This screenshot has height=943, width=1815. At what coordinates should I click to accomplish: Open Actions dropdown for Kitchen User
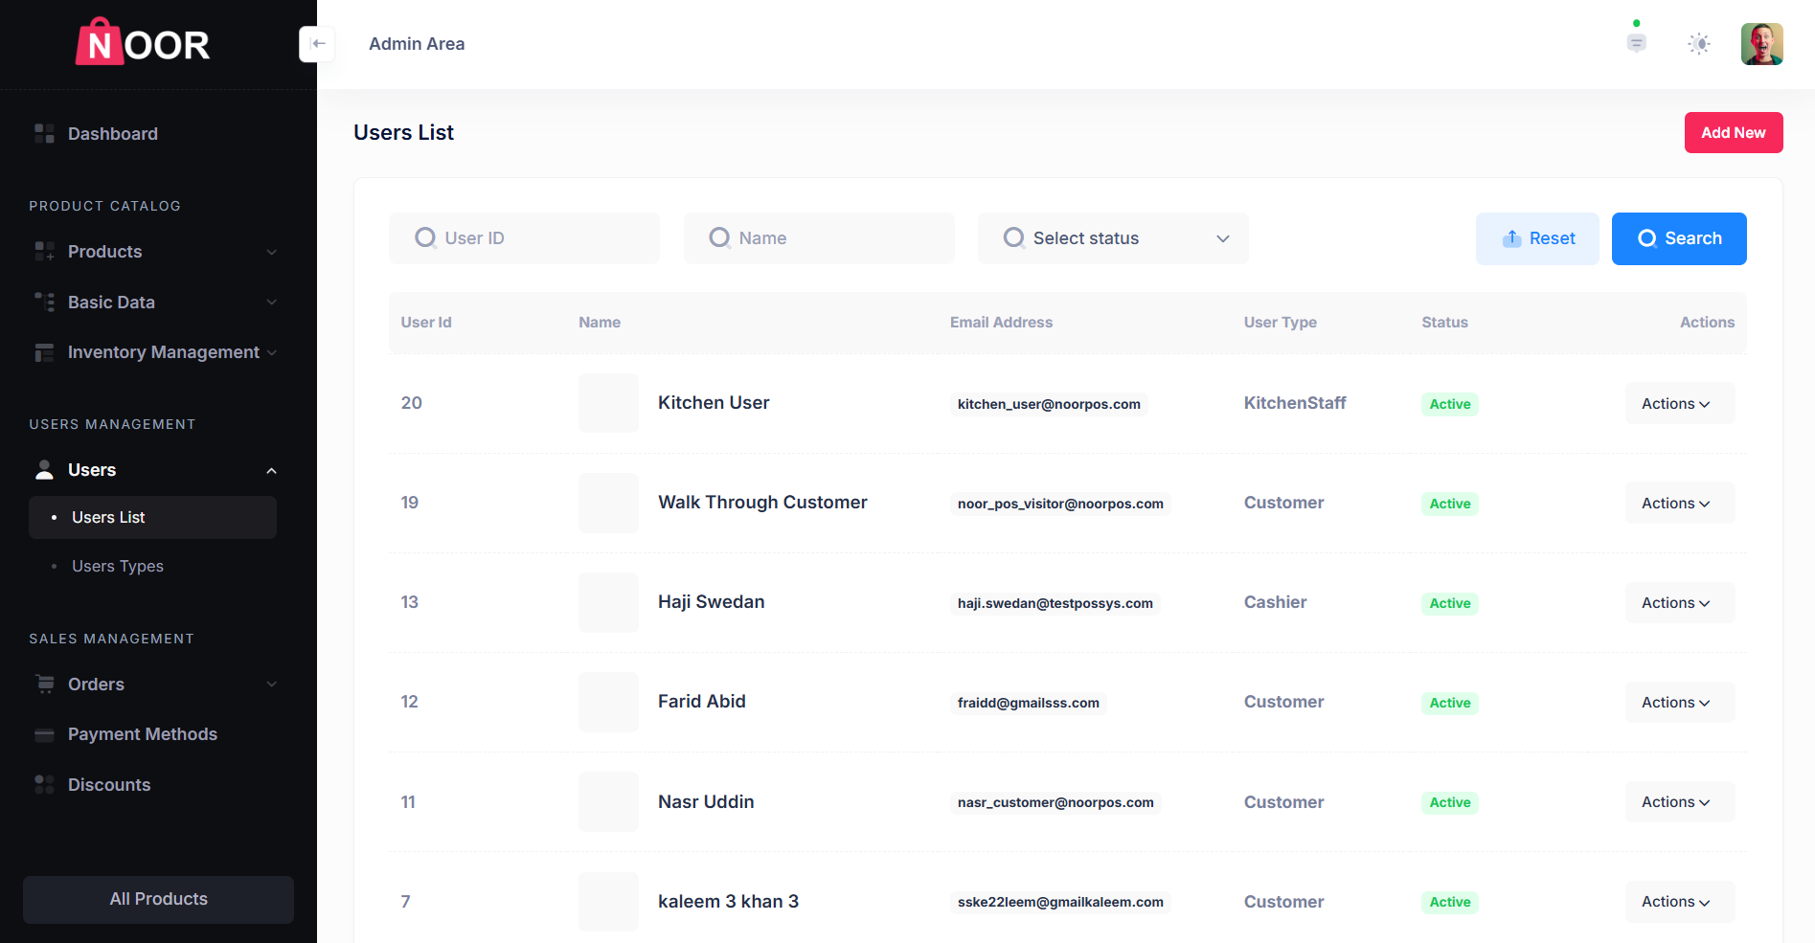coord(1679,404)
